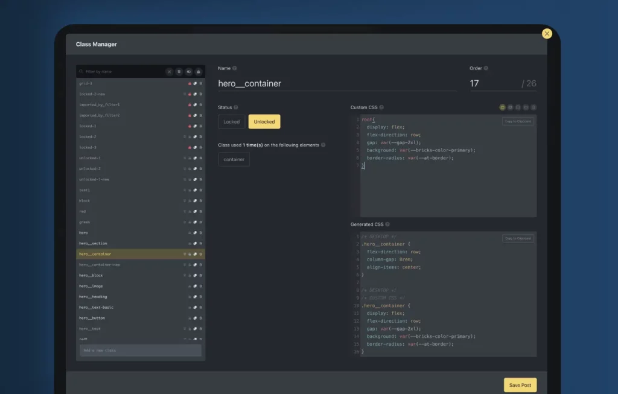Duplicate the grid-3 class
The width and height of the screenshot is (618, 394).
[x=195, y=83]
